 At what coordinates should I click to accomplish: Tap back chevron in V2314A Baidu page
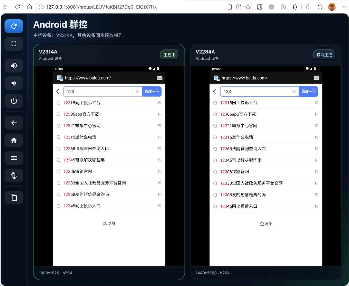click(x=58, y=92)
